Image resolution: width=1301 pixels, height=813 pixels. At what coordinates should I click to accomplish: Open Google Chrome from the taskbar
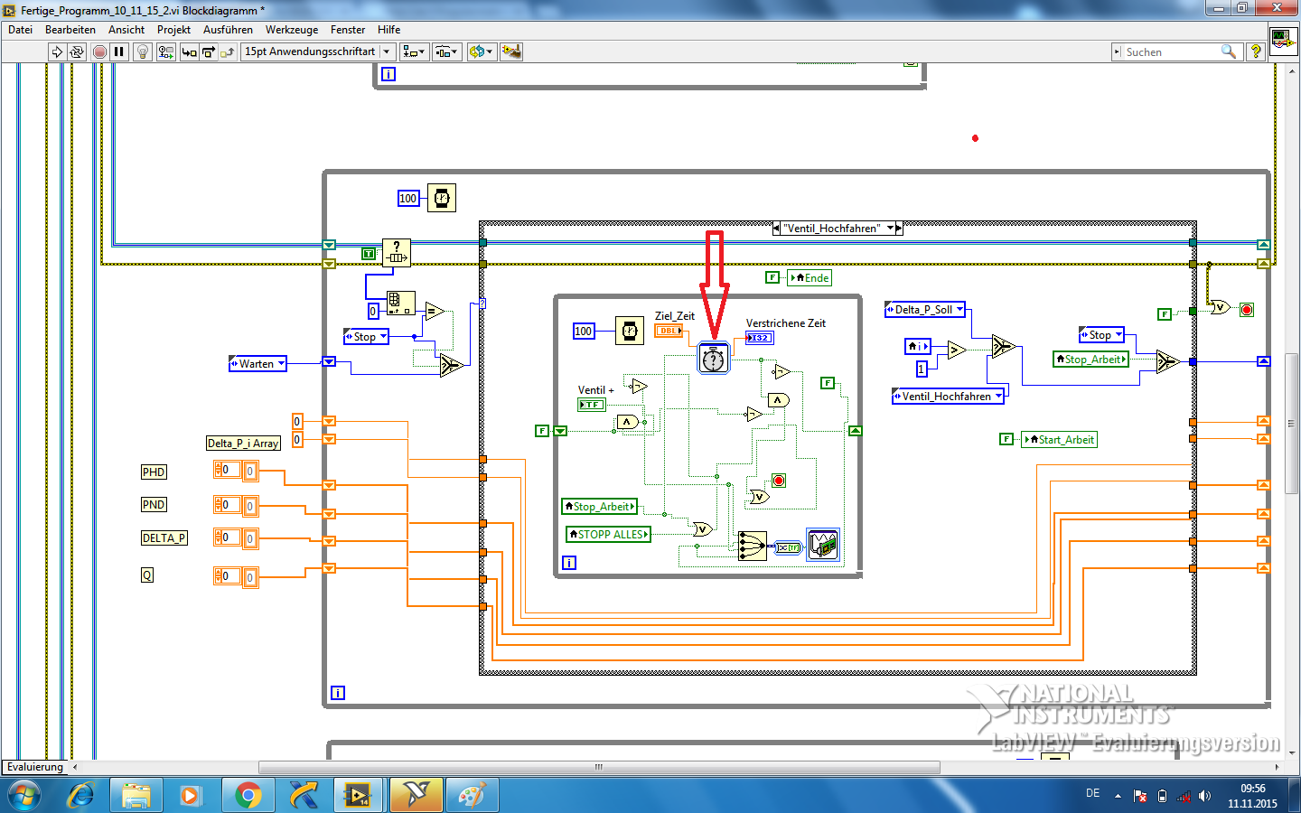point(247,795)
